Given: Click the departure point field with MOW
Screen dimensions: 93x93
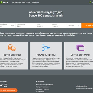Looking at the screenshot, I should 8,25.
